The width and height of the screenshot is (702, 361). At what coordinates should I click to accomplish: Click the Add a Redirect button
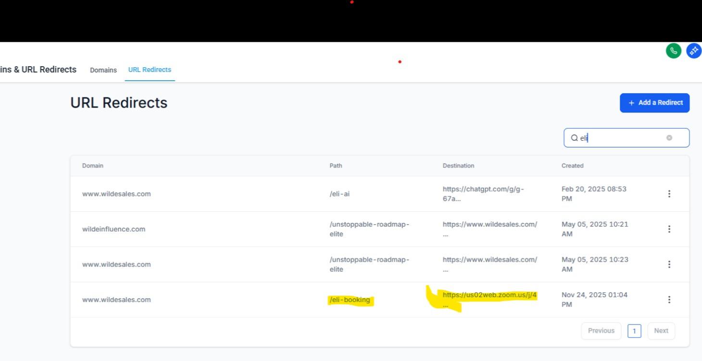pos(654,103)
